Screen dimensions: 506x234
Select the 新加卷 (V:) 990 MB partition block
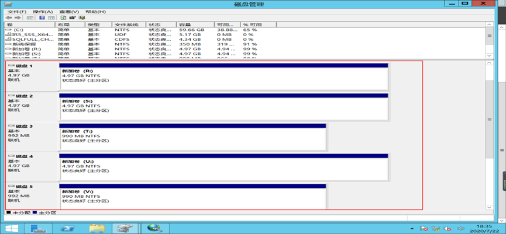coord(193,197)
